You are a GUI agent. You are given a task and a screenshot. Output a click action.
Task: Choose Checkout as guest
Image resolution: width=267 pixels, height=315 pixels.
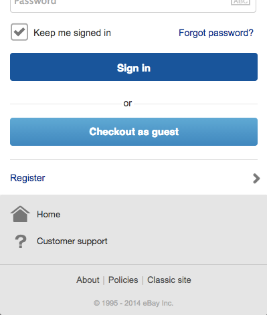(x=134, y=132)
